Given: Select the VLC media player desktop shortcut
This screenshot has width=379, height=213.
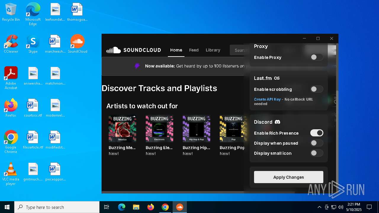Looking at the screenshot, I should click(11, 174).
